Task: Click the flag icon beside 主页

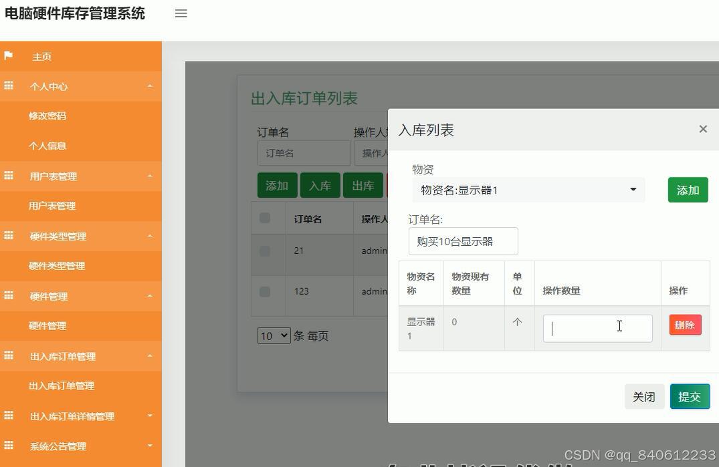Action: pos(9,56)
